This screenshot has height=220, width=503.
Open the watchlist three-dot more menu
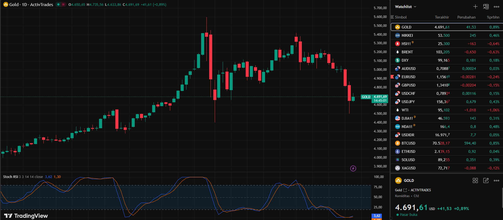(496, 7)
